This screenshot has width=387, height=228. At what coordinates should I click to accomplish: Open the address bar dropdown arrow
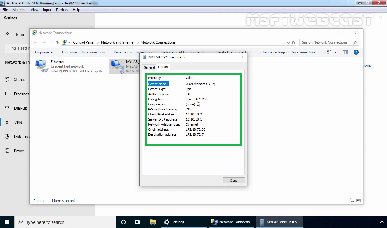(288, 42)
